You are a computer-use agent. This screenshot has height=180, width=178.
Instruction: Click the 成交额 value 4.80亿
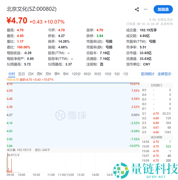tap(145, 36)
